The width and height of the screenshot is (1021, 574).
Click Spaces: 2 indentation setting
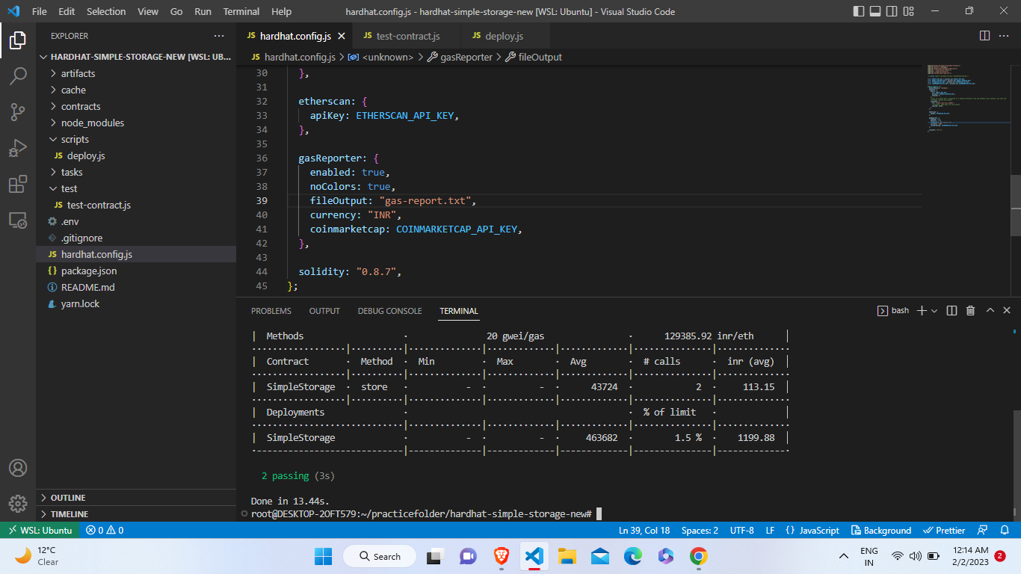pyautogui.click(x=700, y=530)
